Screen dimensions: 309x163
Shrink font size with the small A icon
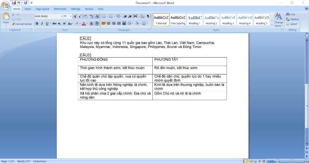(x=80, y=16)
